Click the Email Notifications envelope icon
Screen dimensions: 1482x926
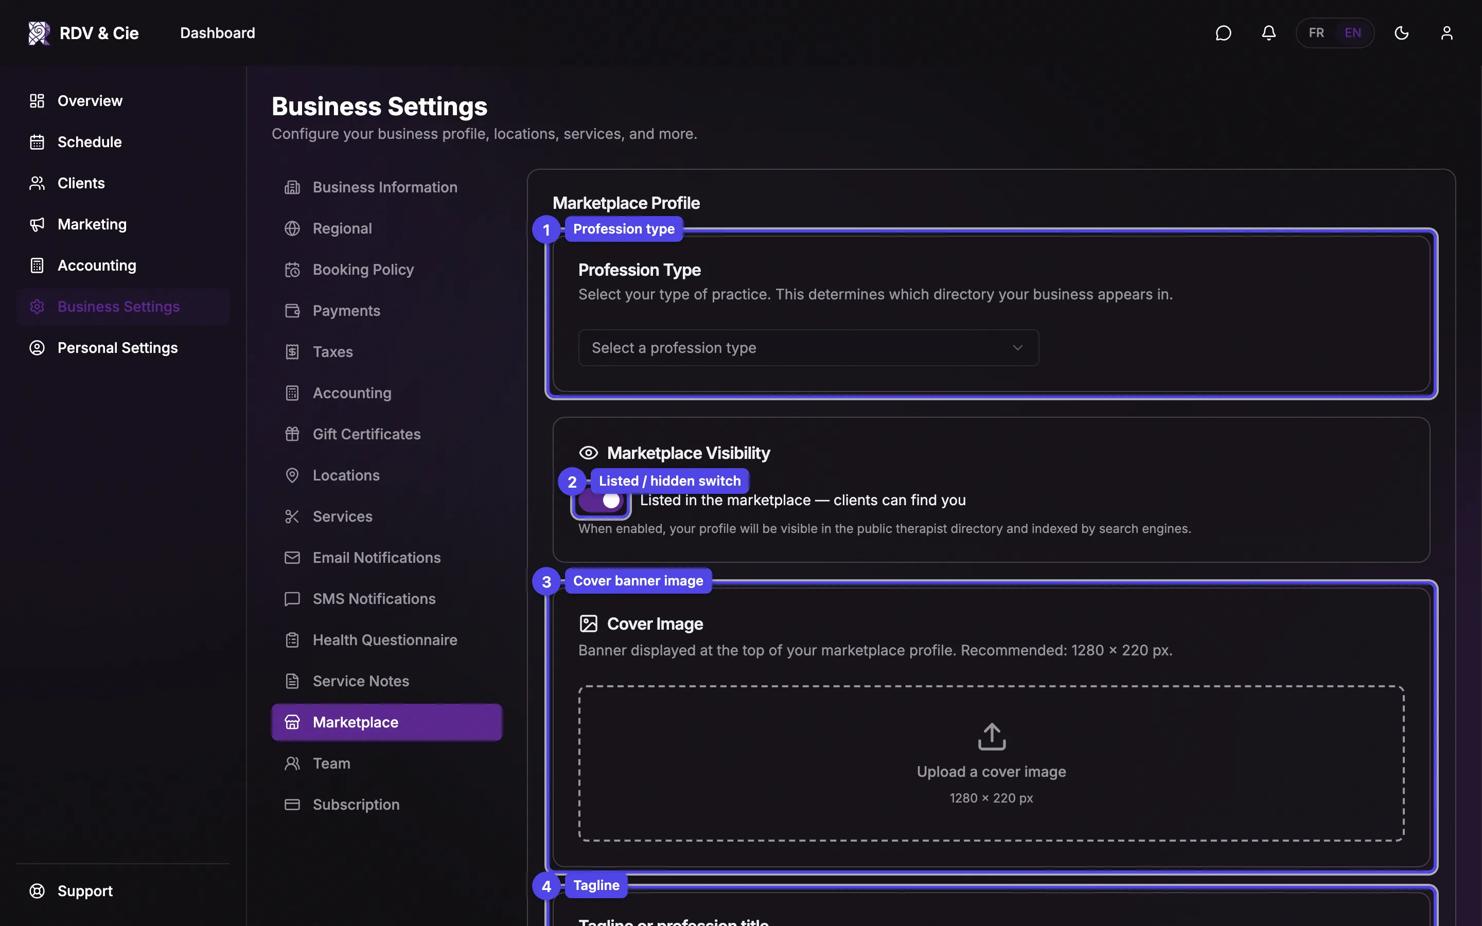tap(292, 558)
